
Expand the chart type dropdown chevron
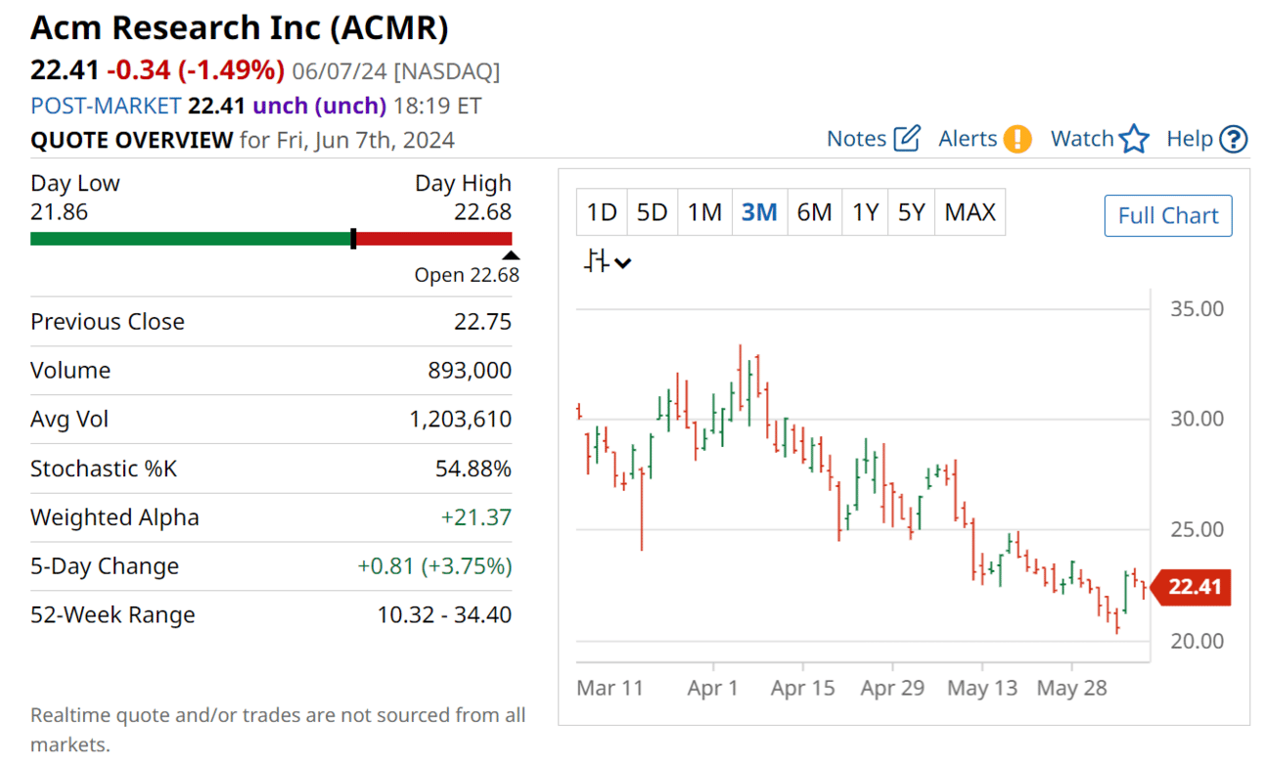(x=623, y=262)
